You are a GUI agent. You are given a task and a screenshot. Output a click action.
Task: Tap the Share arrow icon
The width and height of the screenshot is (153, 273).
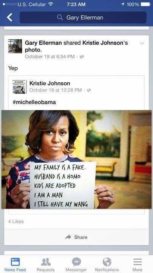click(68, 237)
